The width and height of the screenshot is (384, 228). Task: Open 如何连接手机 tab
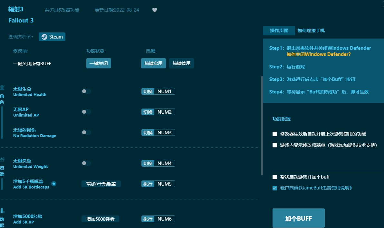tap(311, 31)
